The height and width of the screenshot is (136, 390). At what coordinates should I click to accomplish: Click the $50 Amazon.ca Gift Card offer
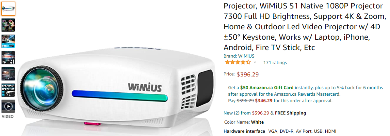(x=267, y=88)
